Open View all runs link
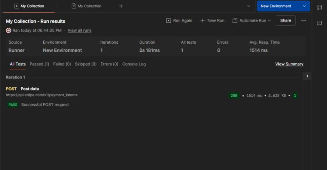This screenshot has height=170, width=327. (x=79, y=31)
